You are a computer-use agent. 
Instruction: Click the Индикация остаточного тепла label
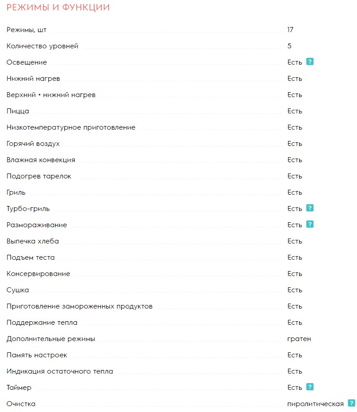click(x=60, y=371)
